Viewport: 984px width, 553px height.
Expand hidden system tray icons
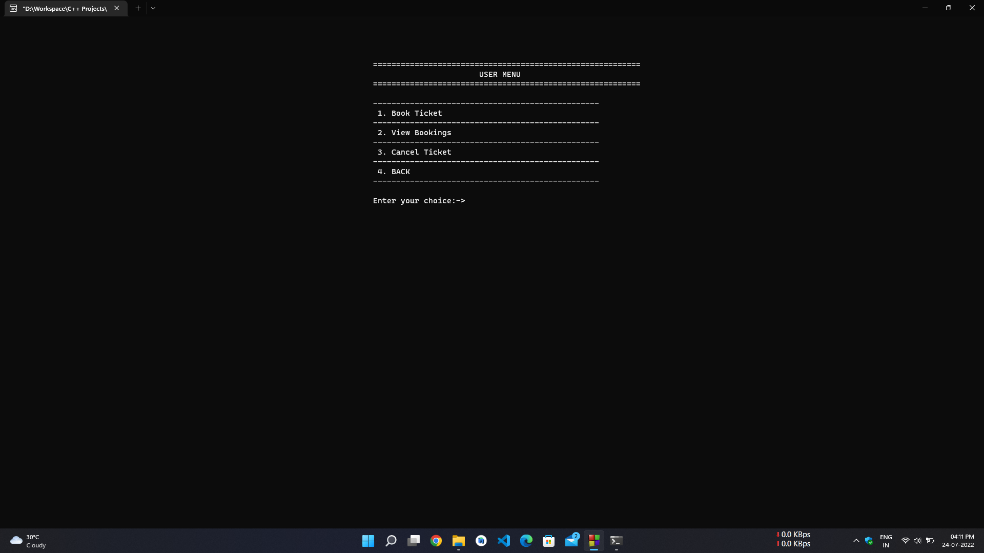click(856, 541)
